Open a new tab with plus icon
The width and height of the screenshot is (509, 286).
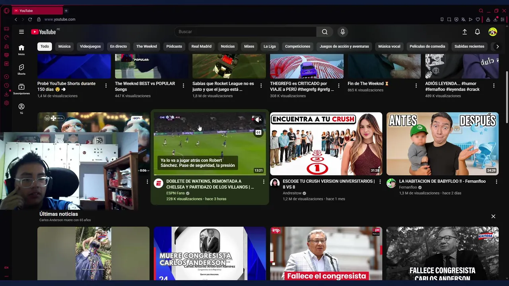coord(66,11)
